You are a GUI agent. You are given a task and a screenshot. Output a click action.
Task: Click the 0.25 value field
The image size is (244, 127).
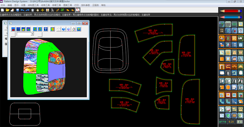(231, 122)
